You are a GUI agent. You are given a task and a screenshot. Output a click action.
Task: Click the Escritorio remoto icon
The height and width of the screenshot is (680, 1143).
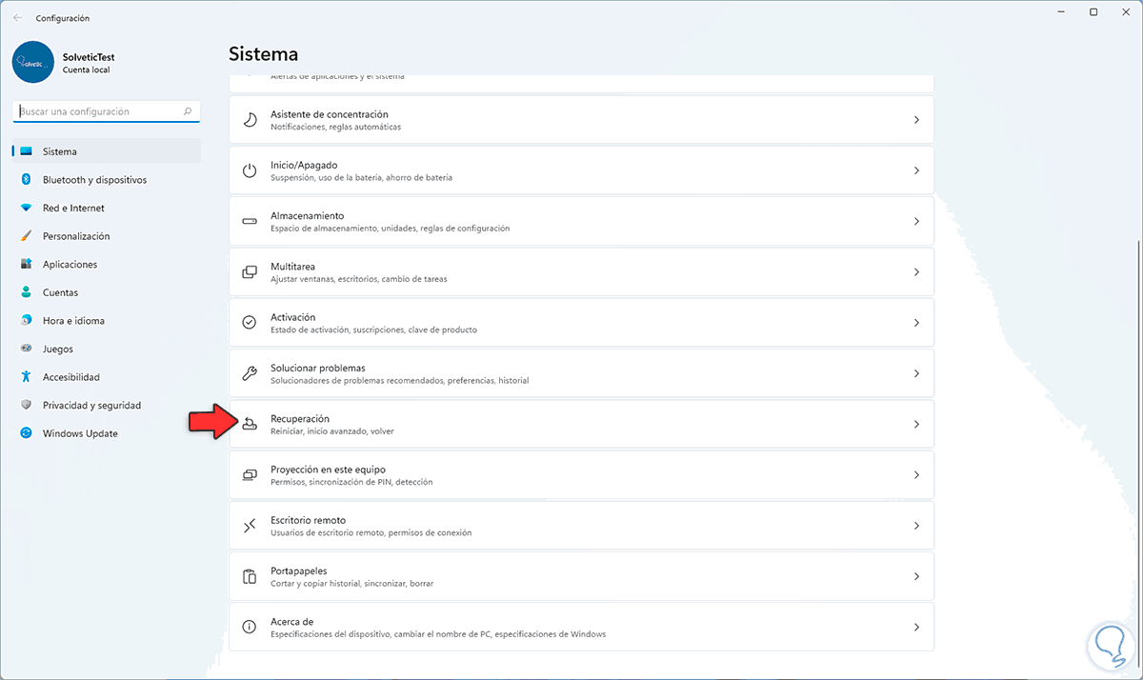[x=250, y=526]
